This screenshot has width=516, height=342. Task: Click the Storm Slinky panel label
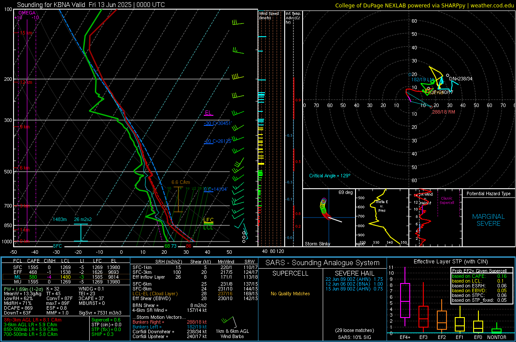317,244
